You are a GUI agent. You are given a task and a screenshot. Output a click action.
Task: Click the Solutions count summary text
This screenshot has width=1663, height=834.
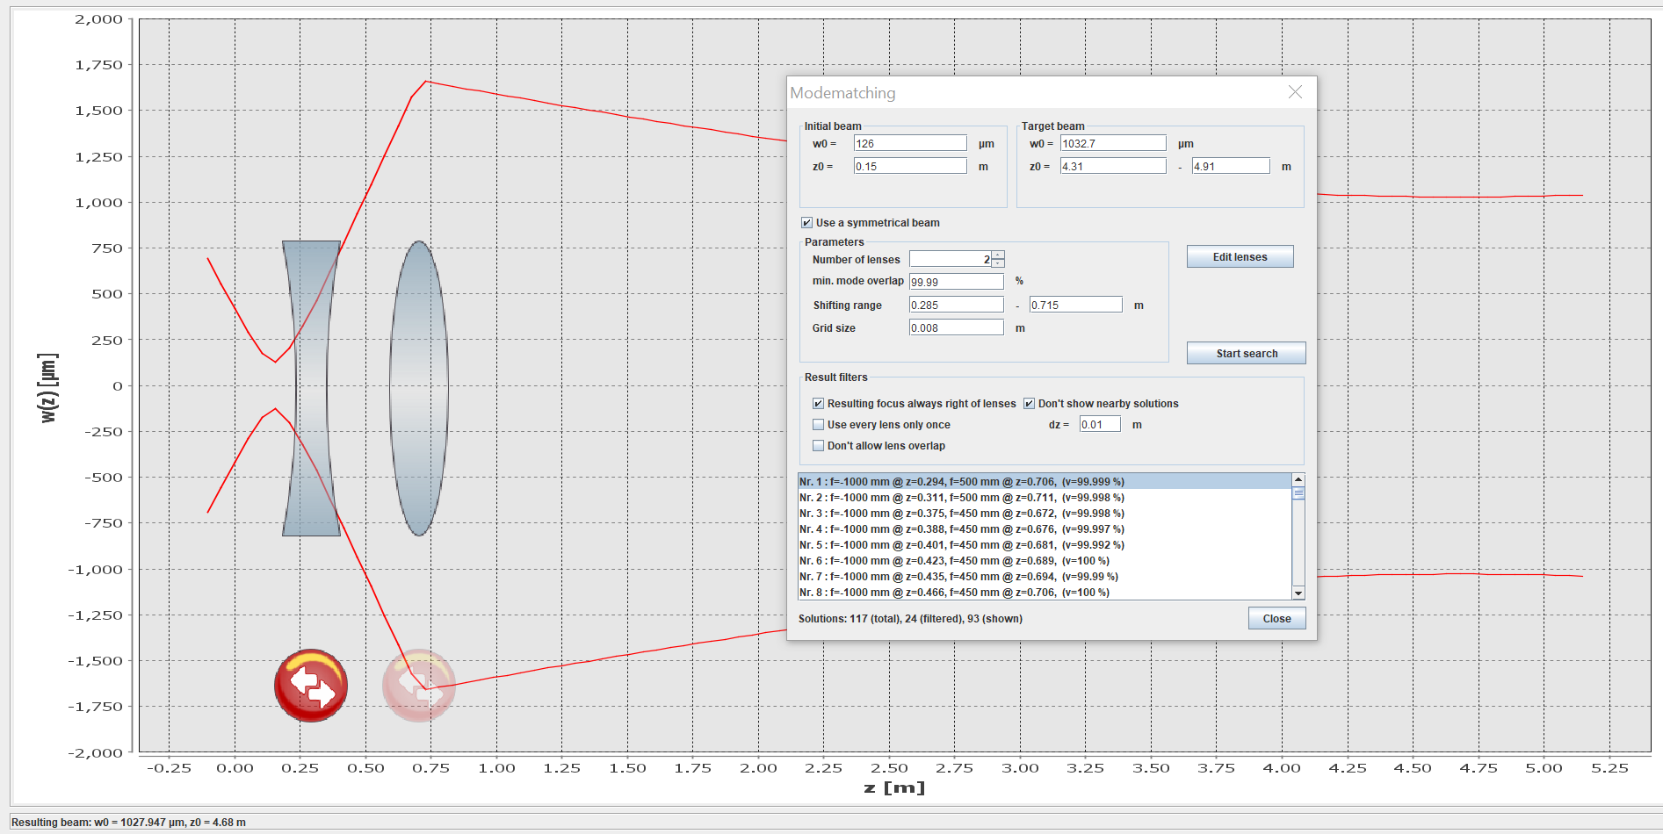910,619
